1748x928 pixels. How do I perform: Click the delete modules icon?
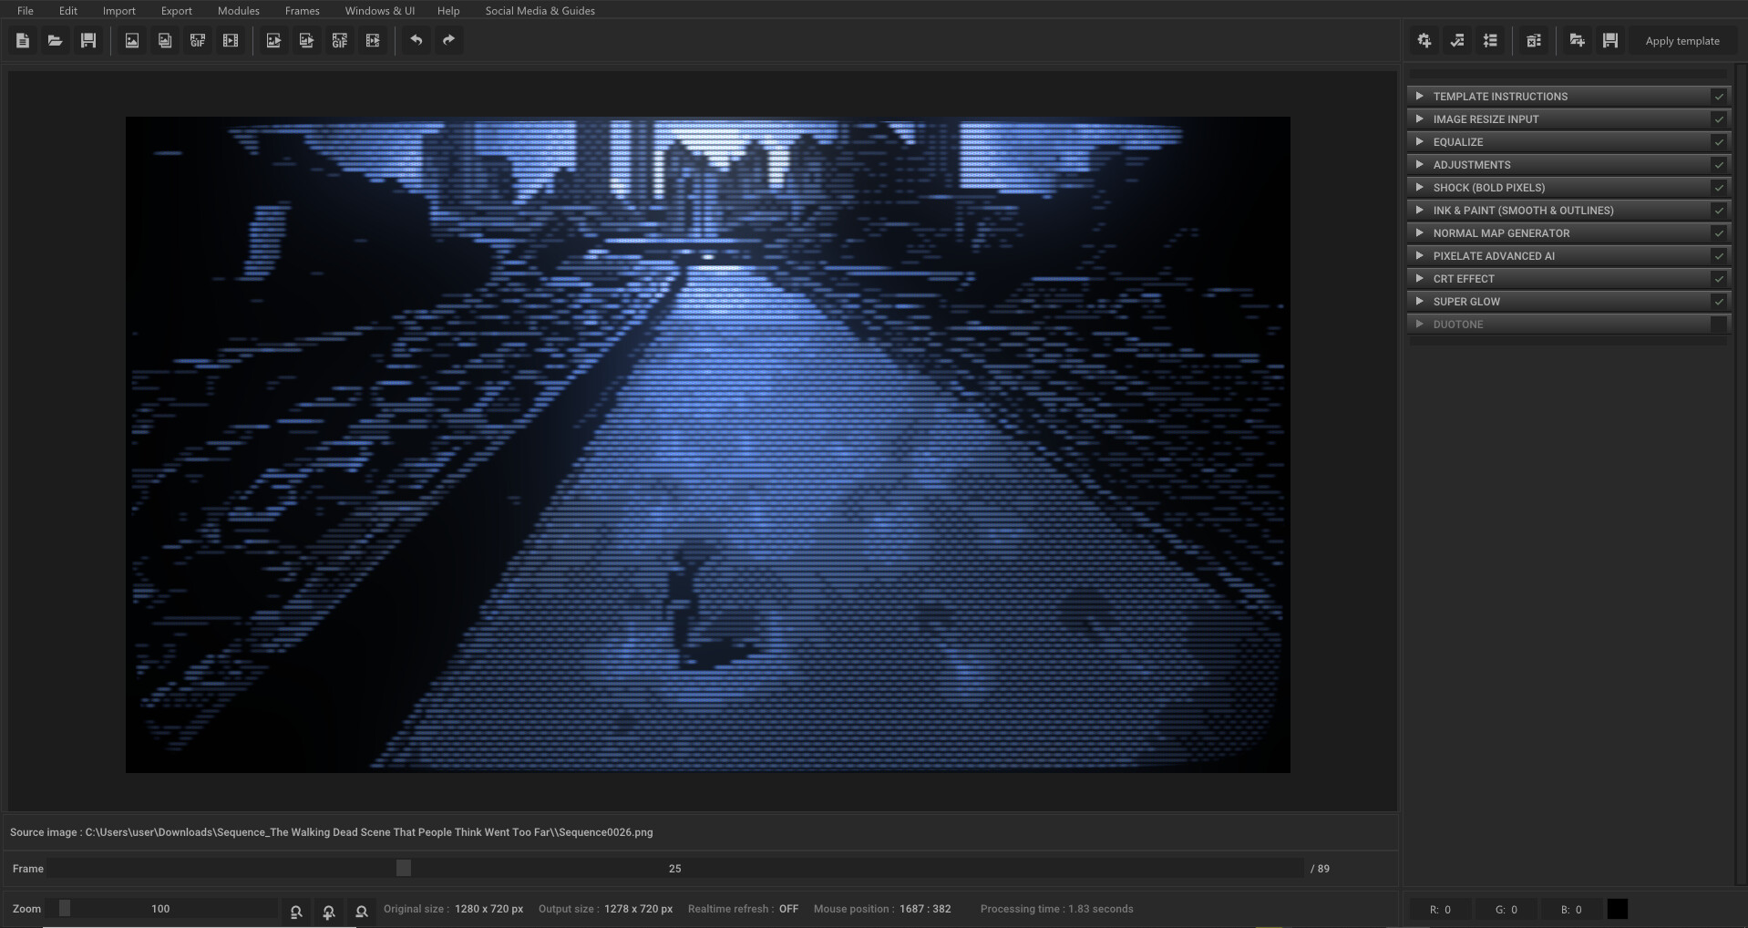coord(1535,40)
